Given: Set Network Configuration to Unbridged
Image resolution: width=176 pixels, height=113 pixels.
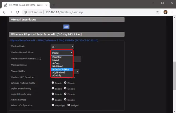Looking at the screenshot, I should tap(53, 105).
